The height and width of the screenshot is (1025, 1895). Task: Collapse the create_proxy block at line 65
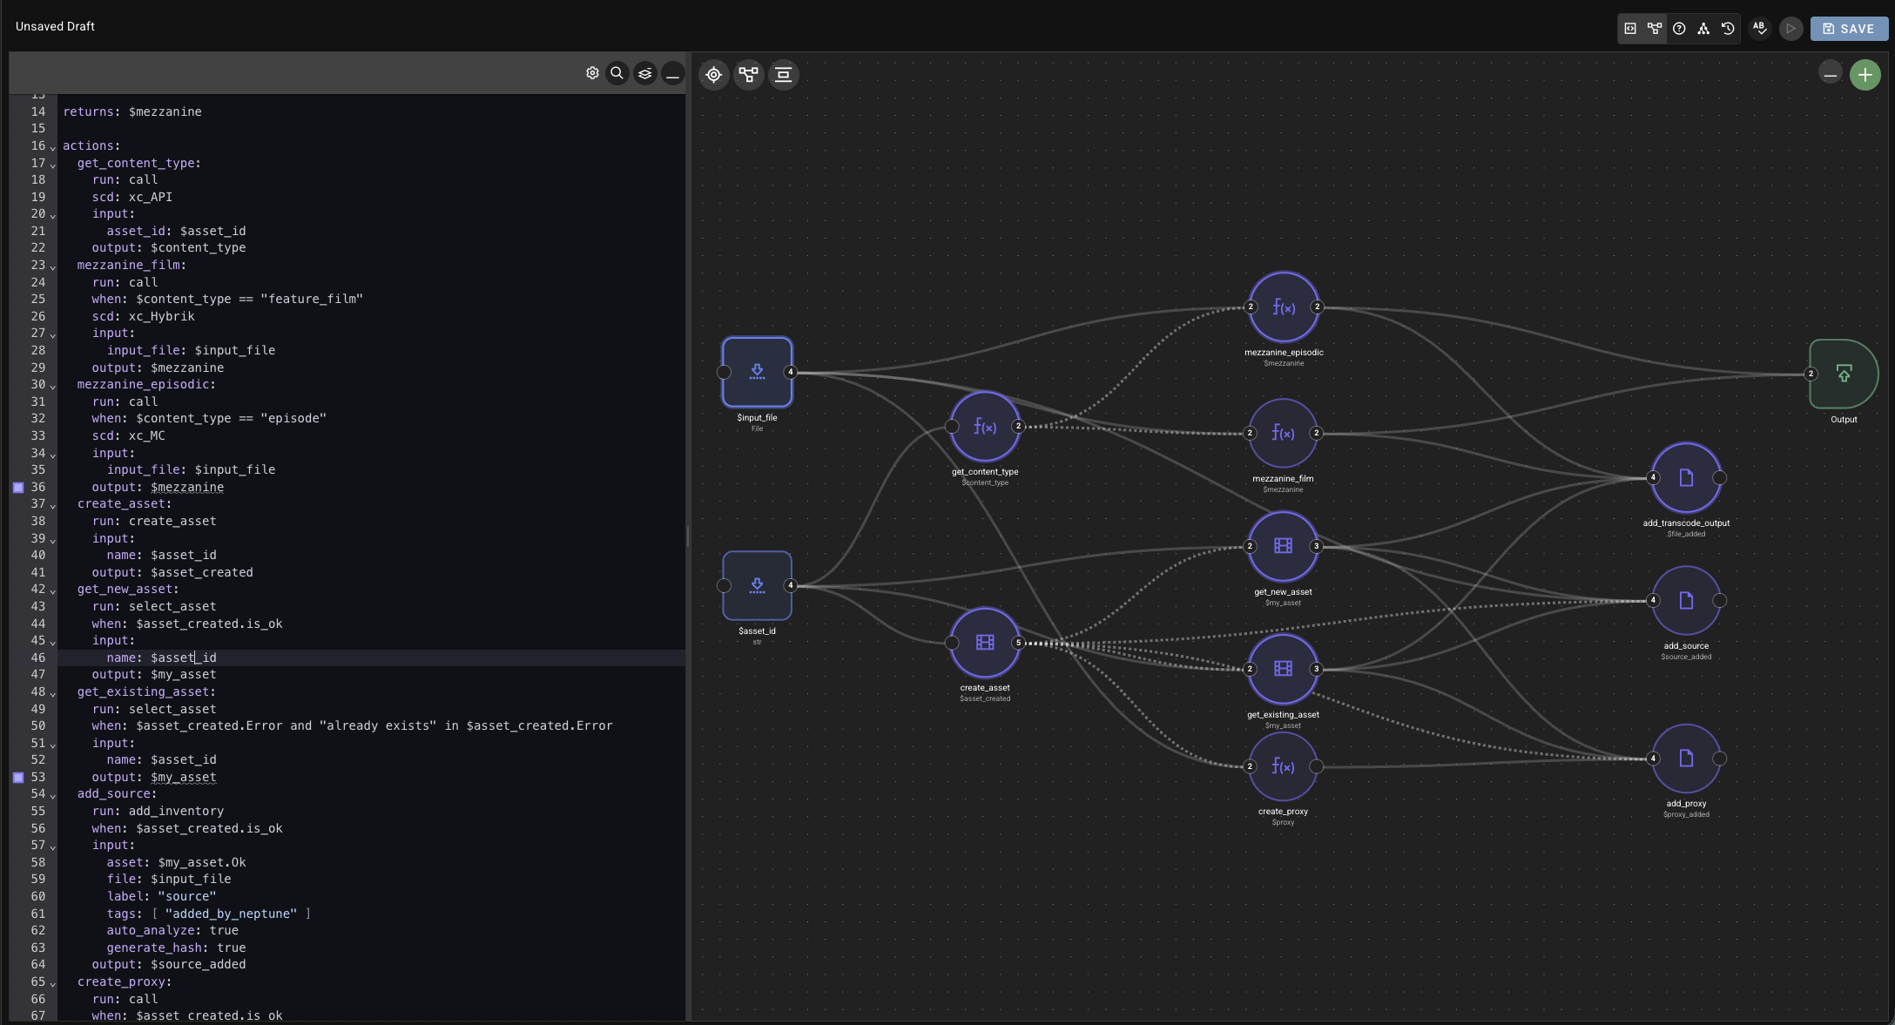tap(53, 984)
